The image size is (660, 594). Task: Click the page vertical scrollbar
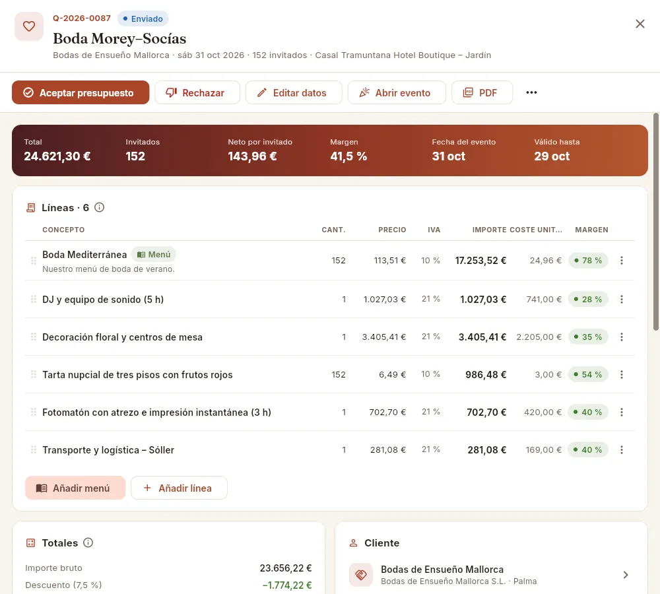(656, 222)
